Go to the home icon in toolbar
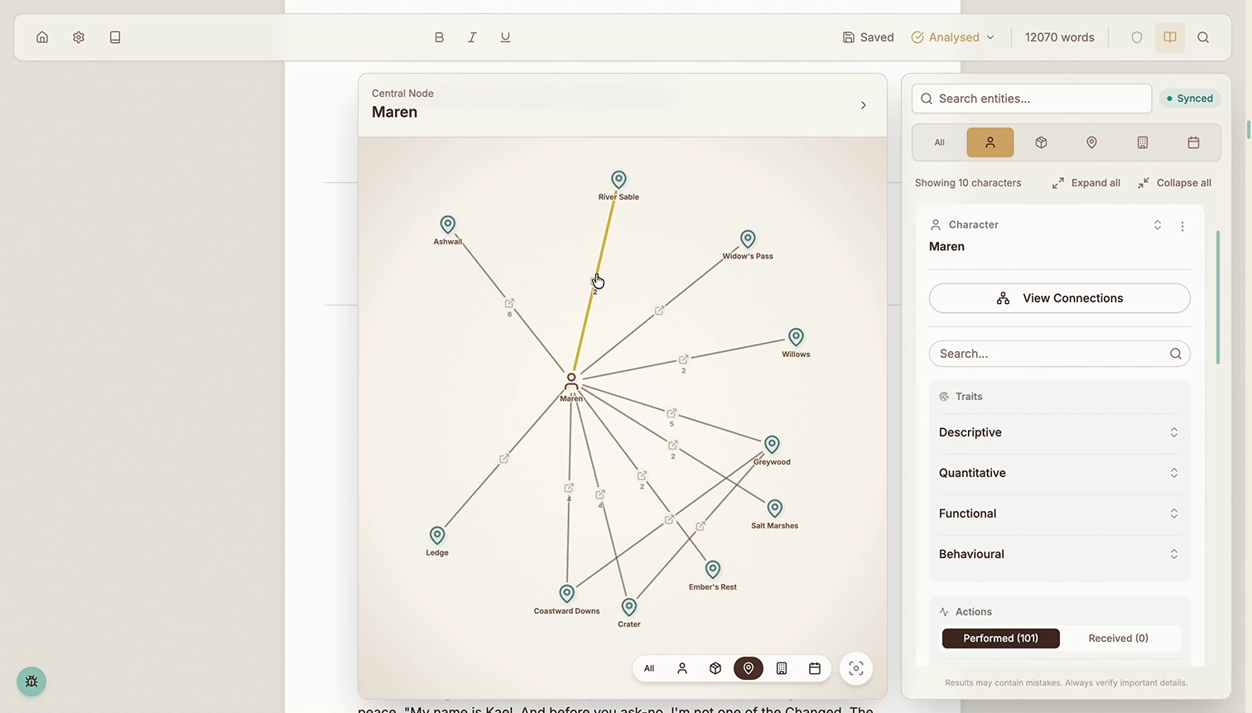This screenshot has height=713, width=1252. (x=42, y=37)
